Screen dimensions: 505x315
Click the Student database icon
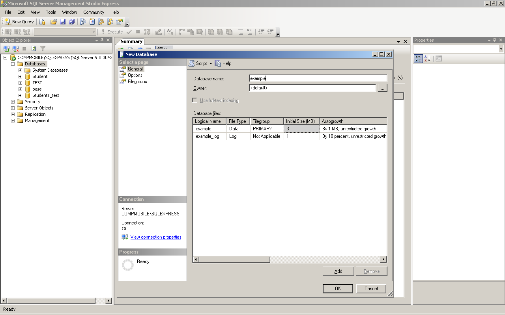coord(28,76)
